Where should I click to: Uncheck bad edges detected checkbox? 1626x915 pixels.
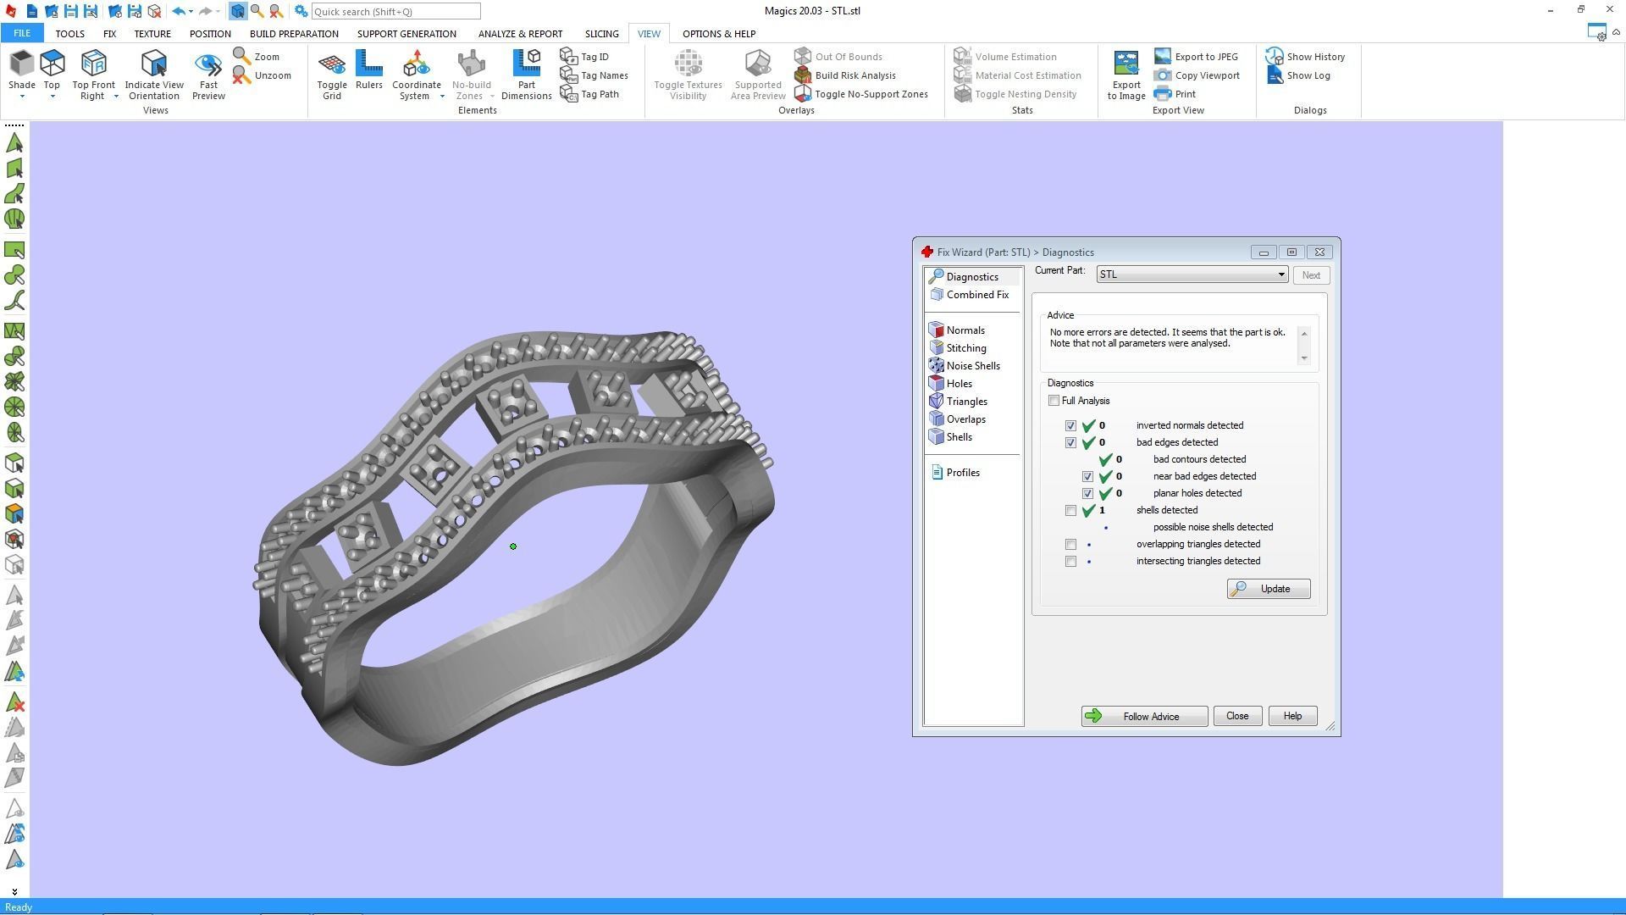click(x=1070, y=443)
